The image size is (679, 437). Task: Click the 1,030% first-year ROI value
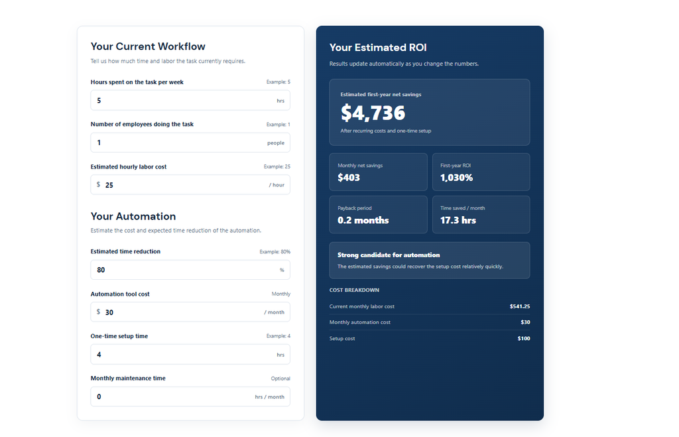click(456, 178)
